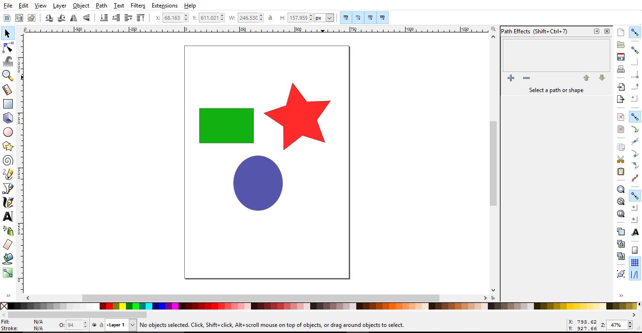
Task: Open the Path menu
Action: [x=101, y=5]
